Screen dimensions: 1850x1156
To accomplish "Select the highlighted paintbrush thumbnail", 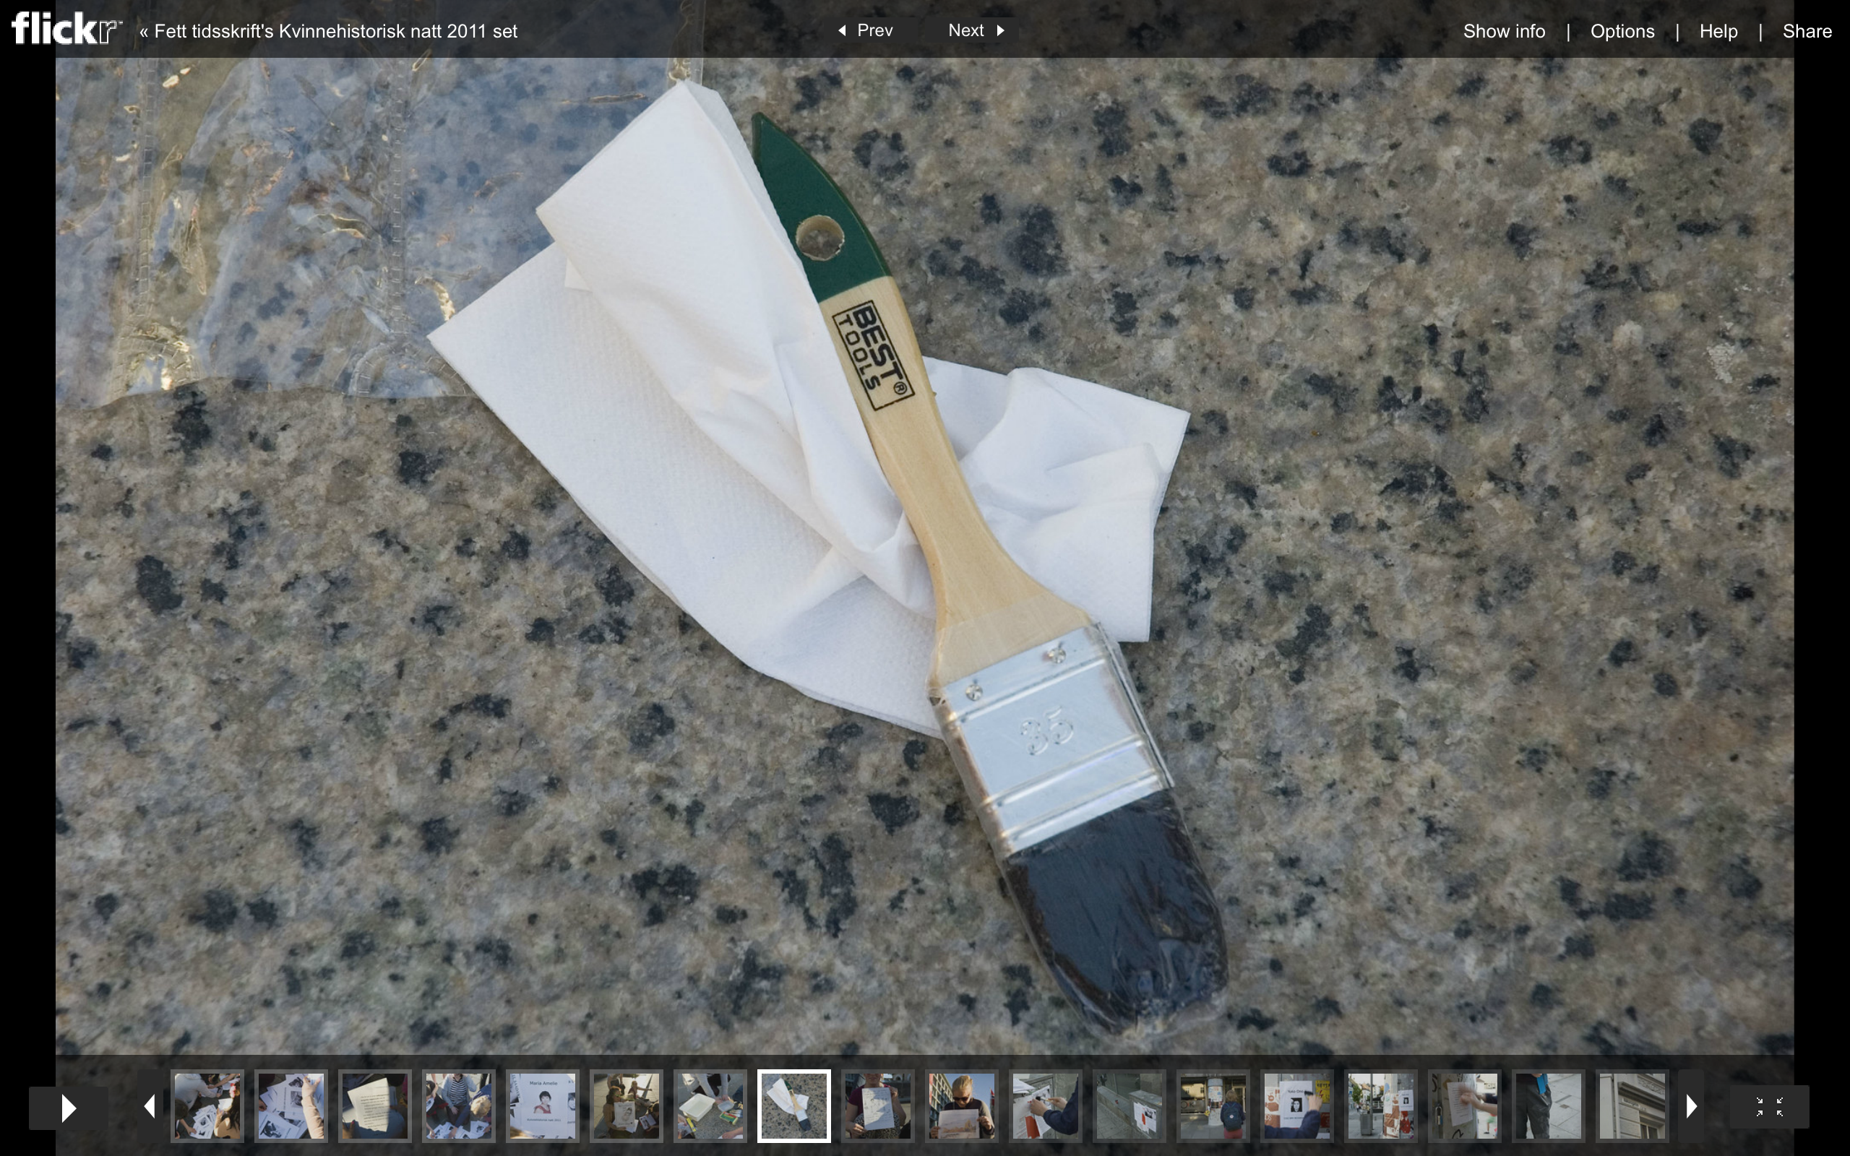I will click(x=793, y=1106).
